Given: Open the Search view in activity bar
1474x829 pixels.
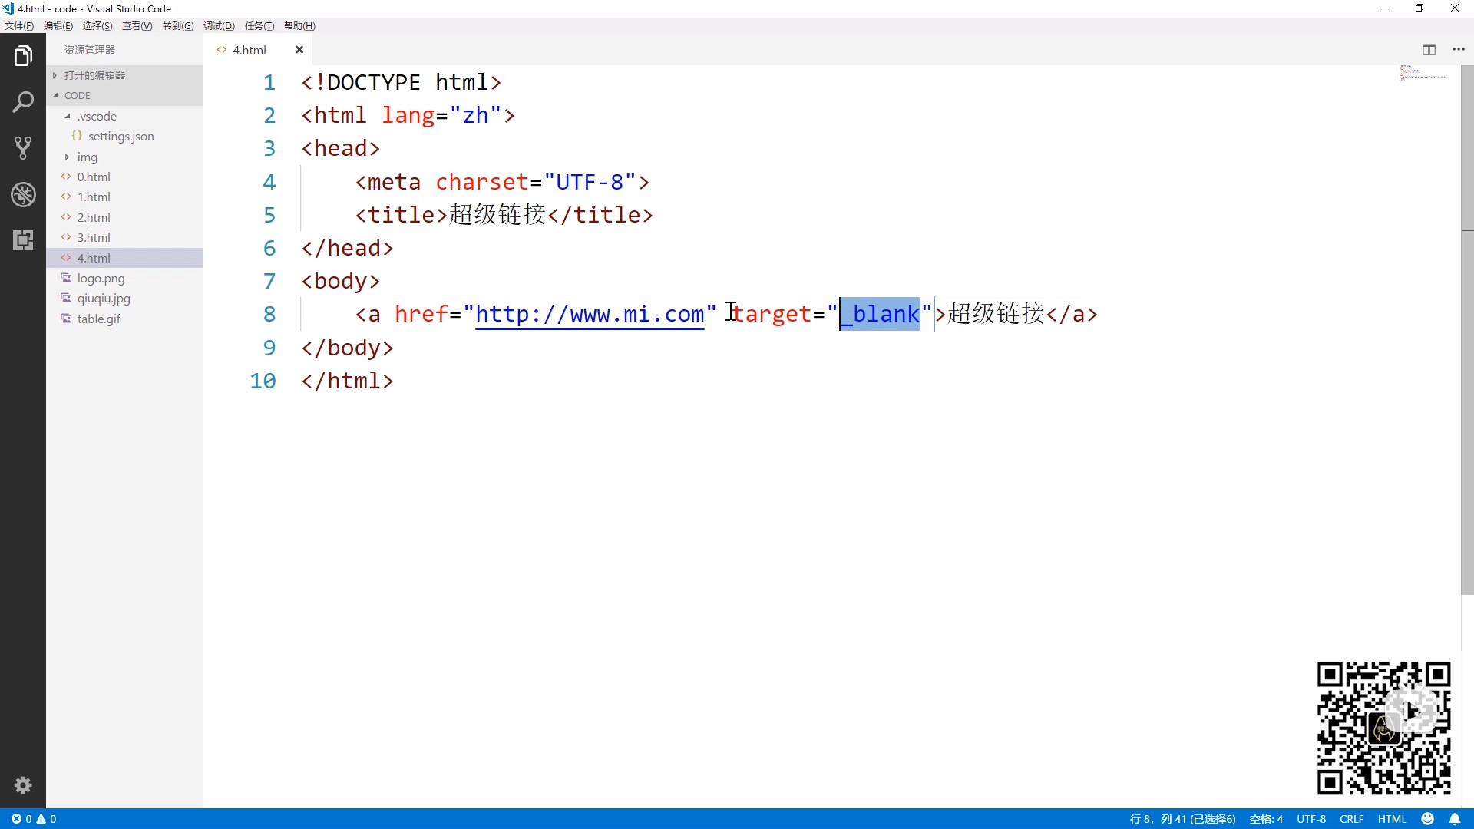Looking at the screenshot, I should pos(23,102).
